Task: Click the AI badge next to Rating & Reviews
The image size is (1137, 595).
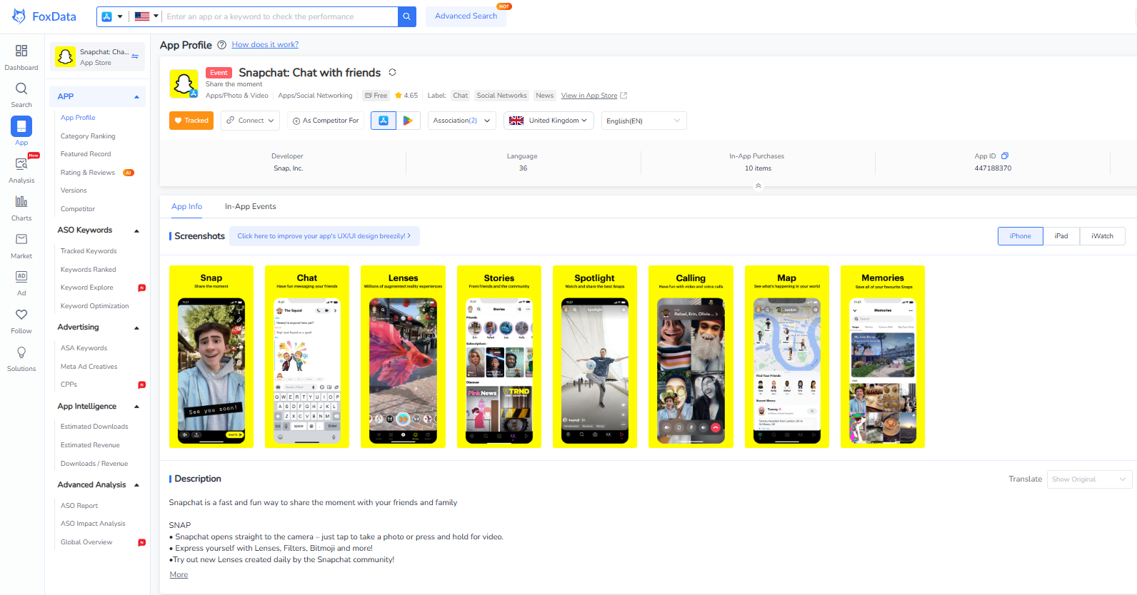Action: 129,173
